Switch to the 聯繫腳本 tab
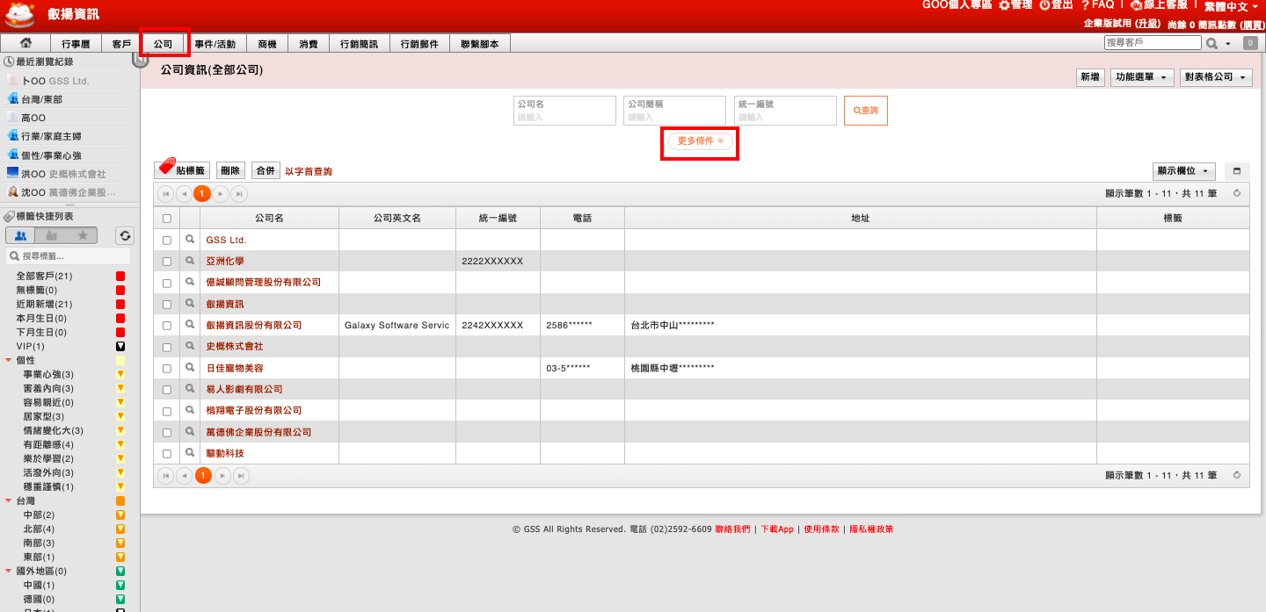This screenshot has height=612, width=1266. [x=479, y=43]
